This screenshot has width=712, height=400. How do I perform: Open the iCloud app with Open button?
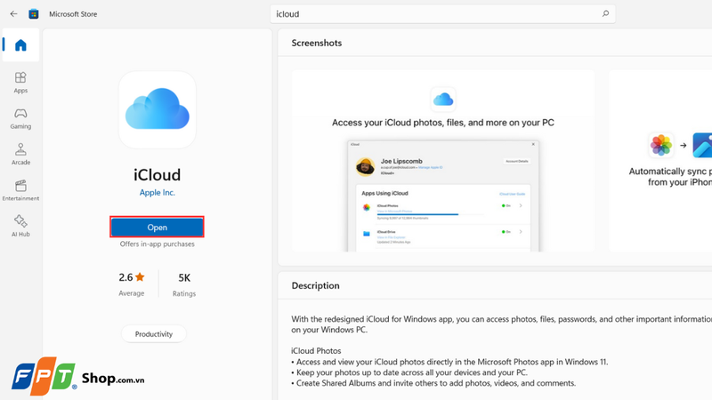(158, 228)
